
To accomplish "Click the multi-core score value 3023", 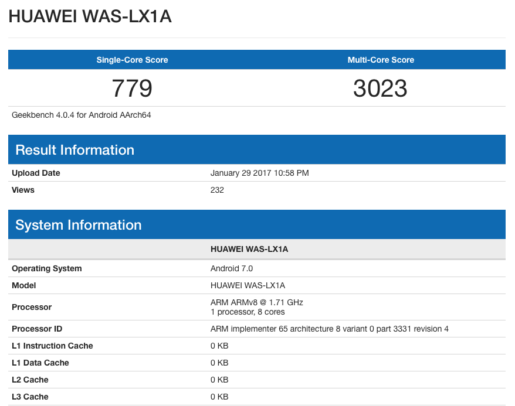I will point(380,88).
